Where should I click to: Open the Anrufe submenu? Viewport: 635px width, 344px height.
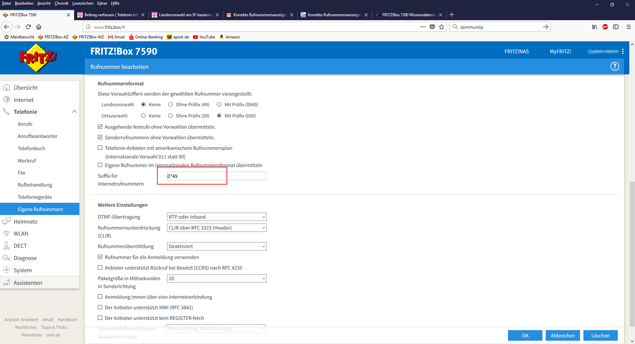click(x=25, y=124)
